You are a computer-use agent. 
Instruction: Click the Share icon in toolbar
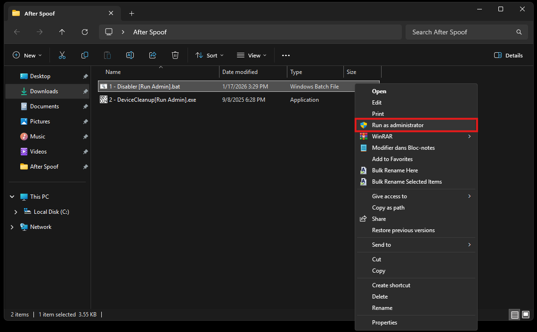point(153,55)
